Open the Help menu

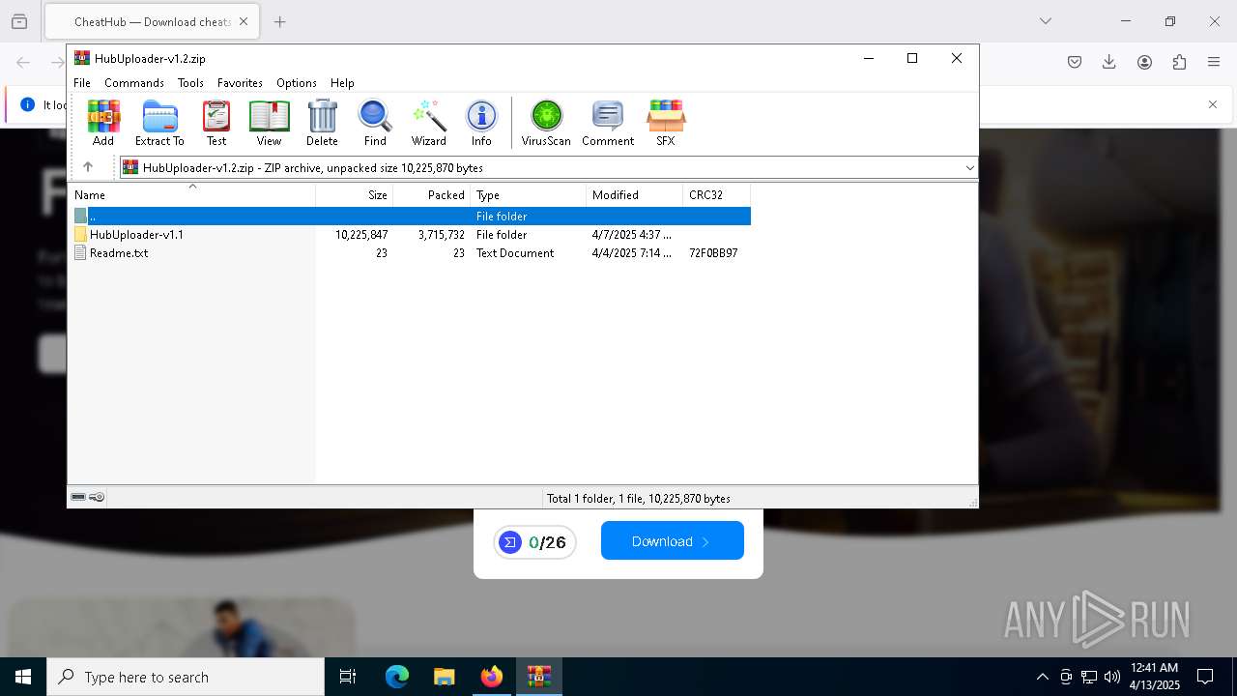coord(342,83)
